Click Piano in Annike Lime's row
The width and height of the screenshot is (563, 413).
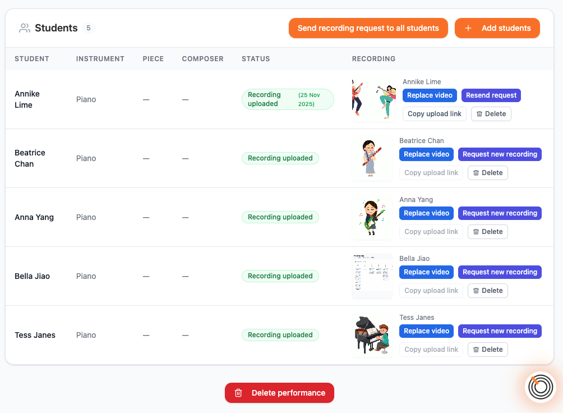point(86,99)
